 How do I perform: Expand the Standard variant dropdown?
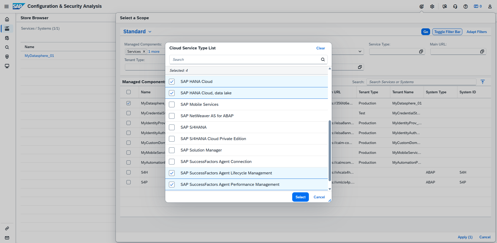150,32
